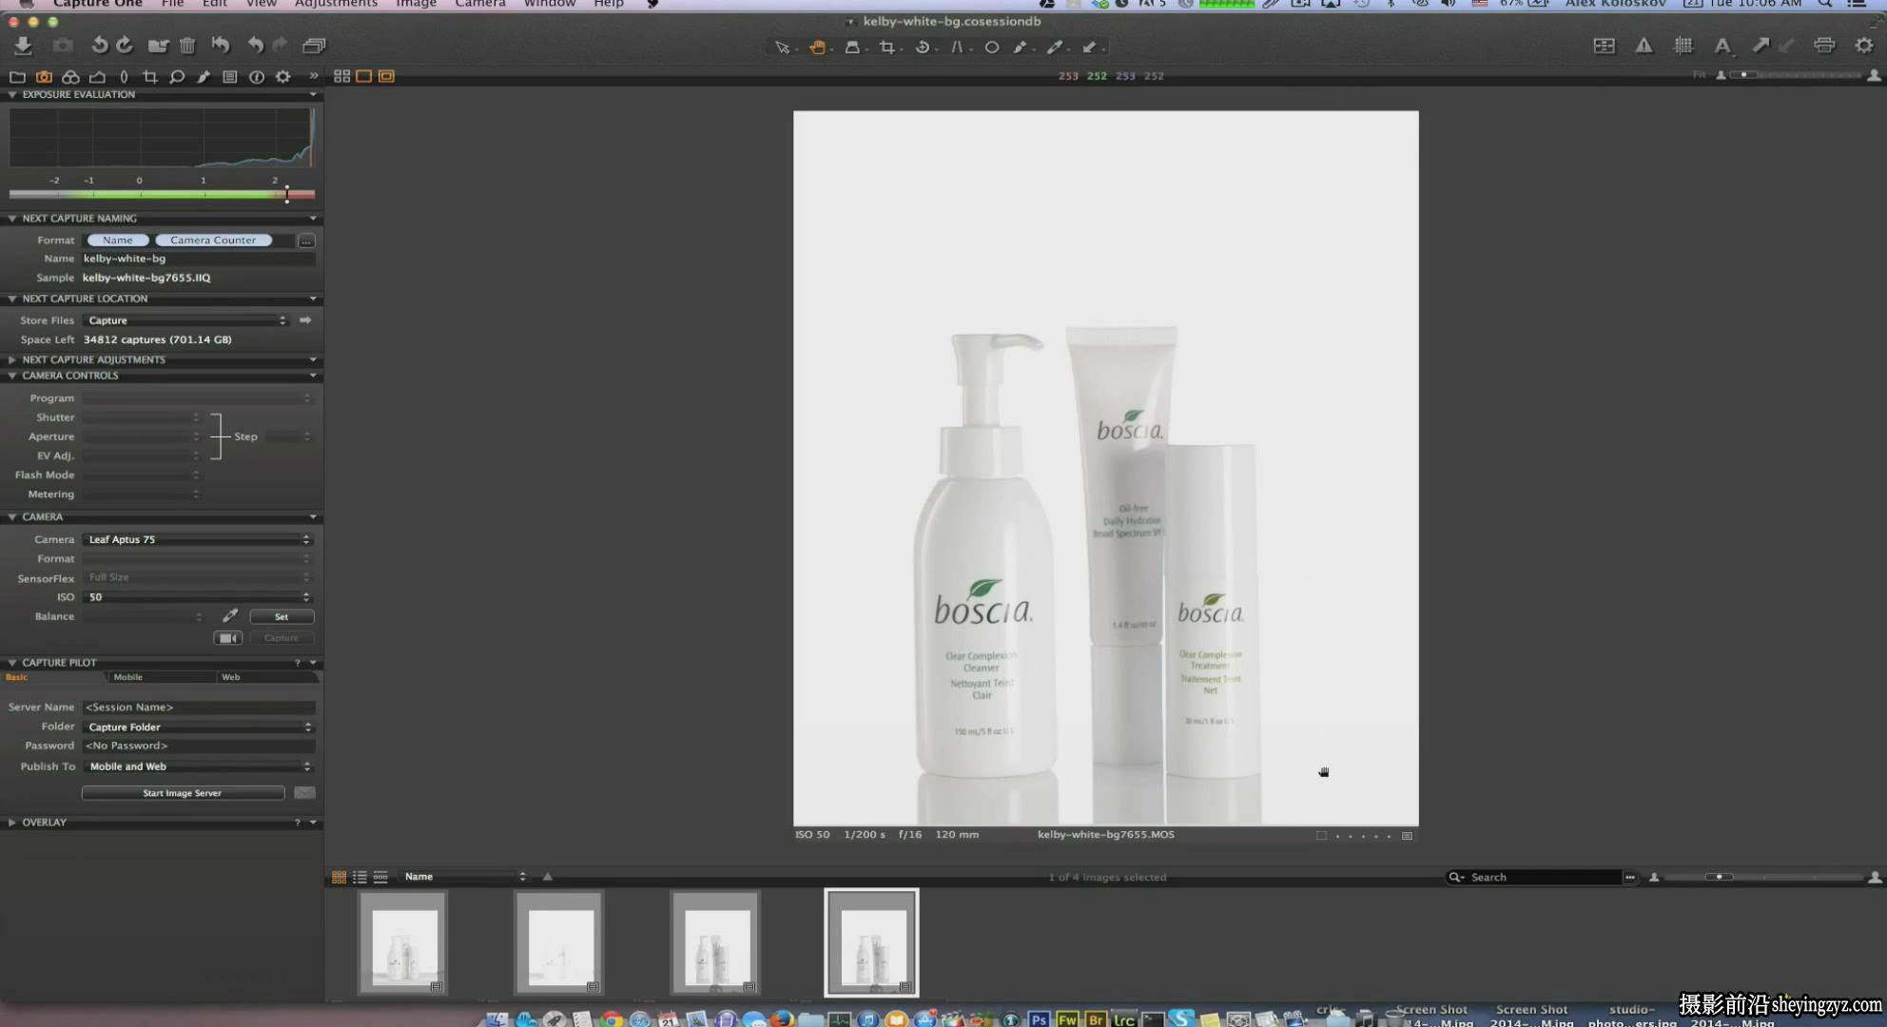The width and height of the screenshot is (1887, 1027).
Task: Click the Import Images toolbar icon
Action: [24, 46]
